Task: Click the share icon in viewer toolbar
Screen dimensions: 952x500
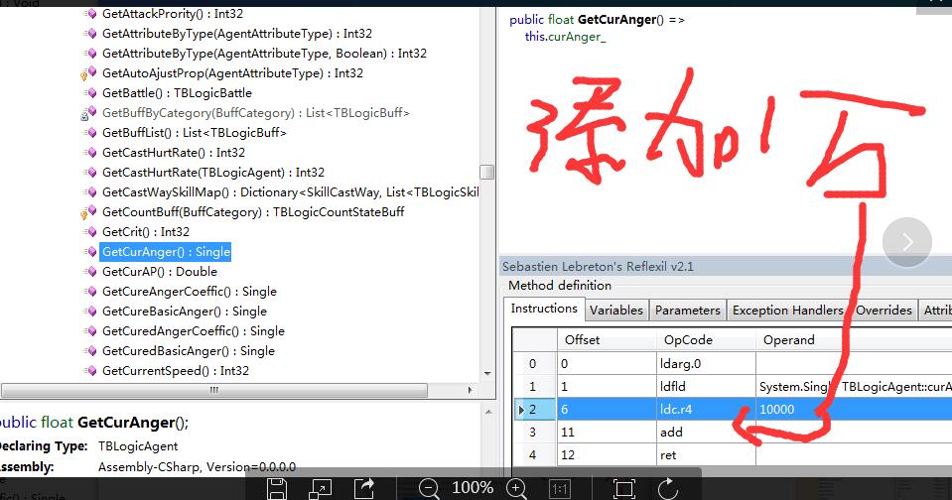Action: (364, 488)
